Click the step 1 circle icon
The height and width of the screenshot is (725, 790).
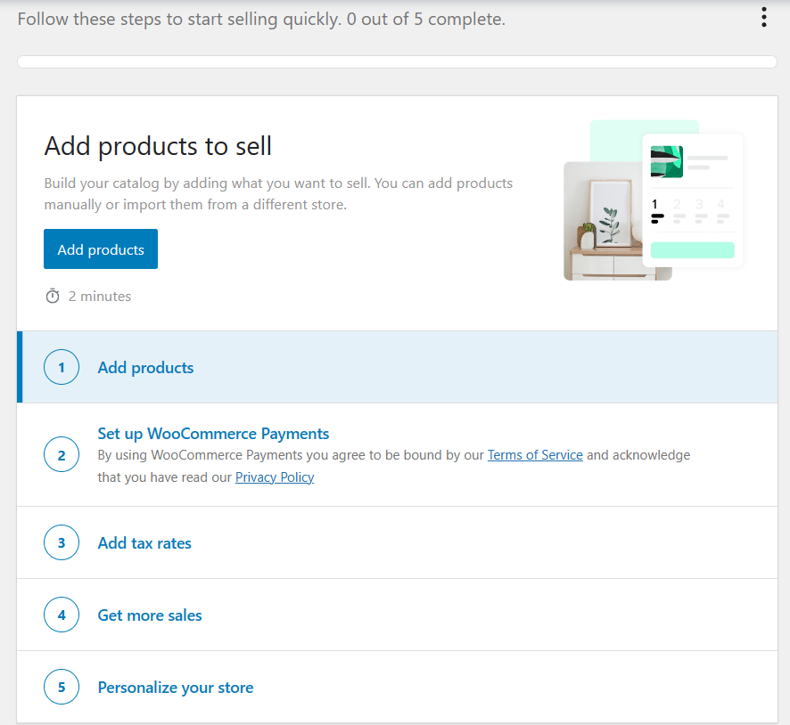pyautogui.click(x=62, y=367)
